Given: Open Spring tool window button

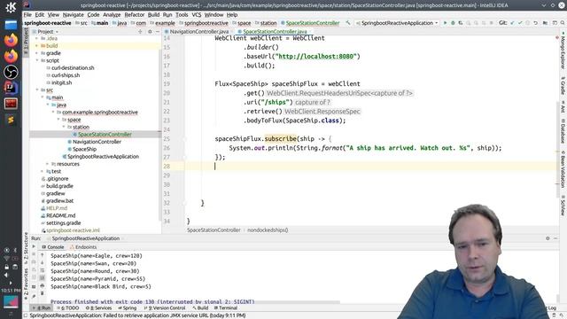Looking at the screenshot, I should click(x=128, y=308).
